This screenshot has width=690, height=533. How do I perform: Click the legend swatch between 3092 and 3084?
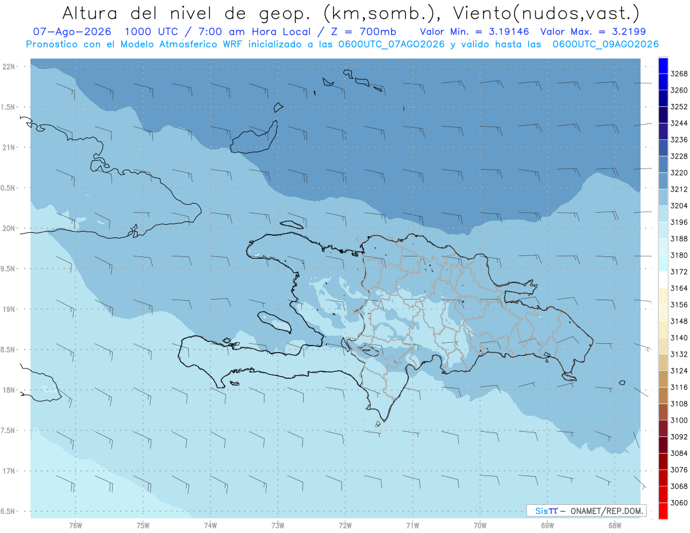(x=663, y=444)
